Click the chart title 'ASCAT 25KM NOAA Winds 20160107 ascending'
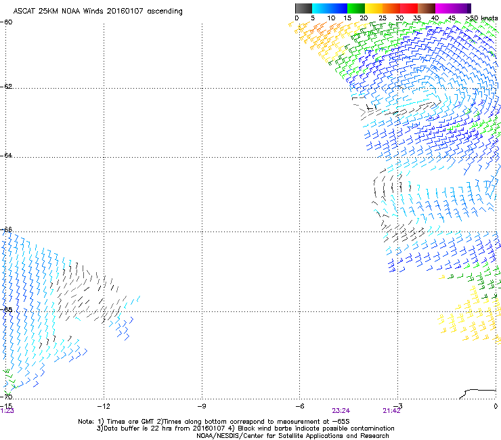Viewport: 501px width, 440px height. (97, 12)
